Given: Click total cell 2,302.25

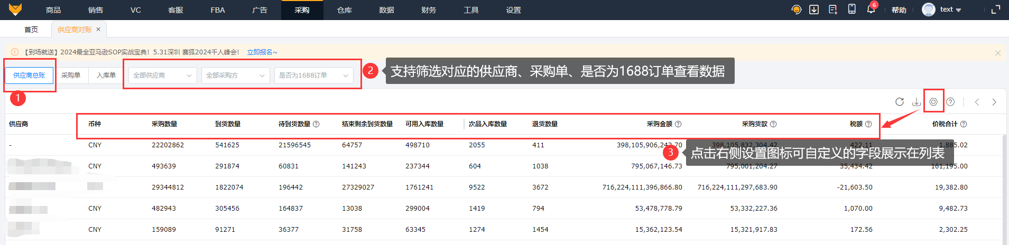Looking at the screenshot, I should click(954, 230).
